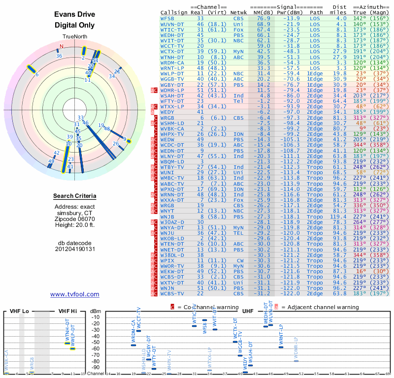Select the WNJB callsign

167,217
